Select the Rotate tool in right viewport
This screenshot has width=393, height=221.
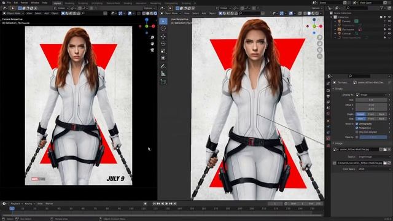pos(163,44)
